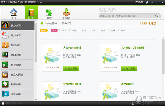Viewport: 165px width, 106px height.
Task: Click the 人民教育出版社 book cover thumbnail
Action: click(52, 58)
